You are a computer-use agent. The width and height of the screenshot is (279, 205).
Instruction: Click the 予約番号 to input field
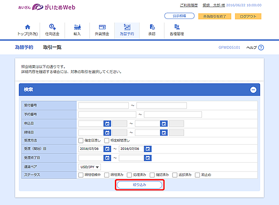tap(173, 115)
